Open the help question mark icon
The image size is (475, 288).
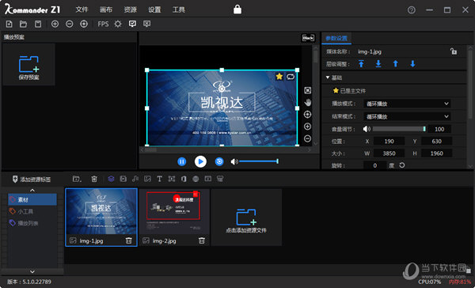coord(411,10)
